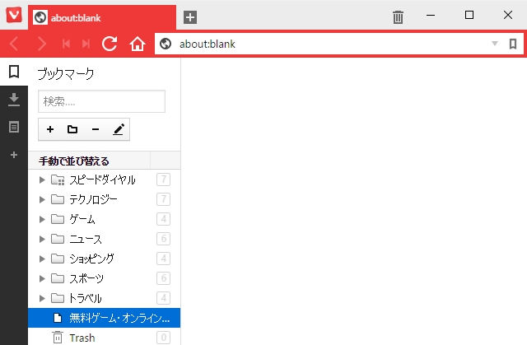Viewport: 527px width, 345px height.
Task: Expand the スポーツ folder
Action: point(42,278)
